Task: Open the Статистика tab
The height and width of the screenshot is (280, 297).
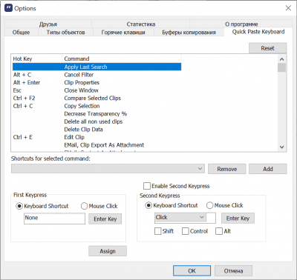Action: click(141, 24)
